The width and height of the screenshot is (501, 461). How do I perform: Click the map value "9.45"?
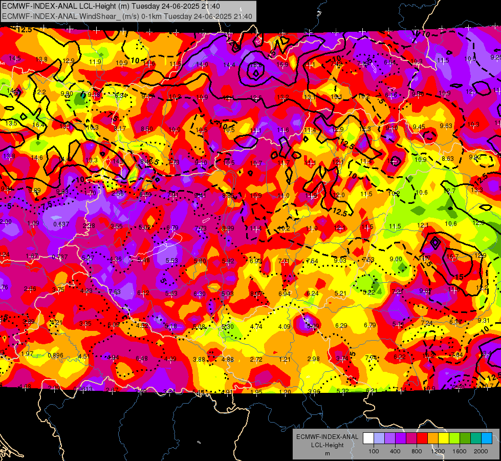(419, 127)
